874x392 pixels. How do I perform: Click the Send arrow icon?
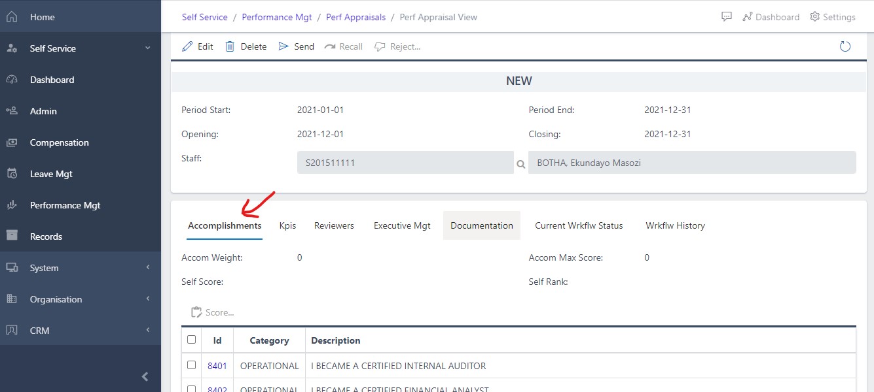click(x=283, y=46)
